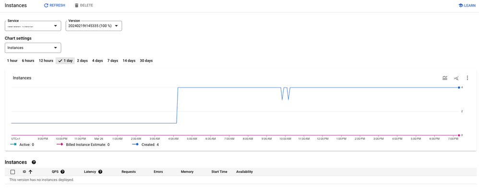Click the Memory column header

pos(187,172)
